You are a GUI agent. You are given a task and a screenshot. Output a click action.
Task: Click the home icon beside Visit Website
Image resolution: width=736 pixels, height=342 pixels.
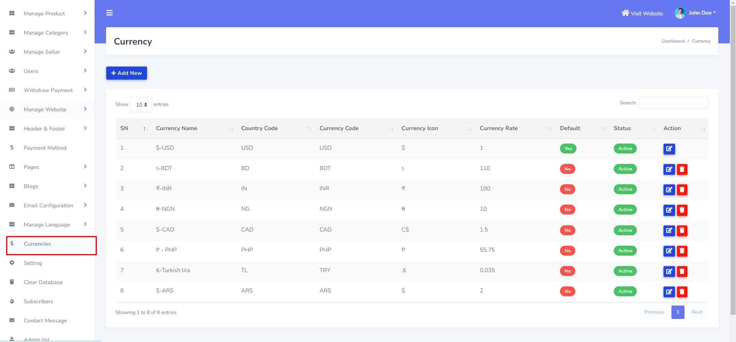pos(625,13)
